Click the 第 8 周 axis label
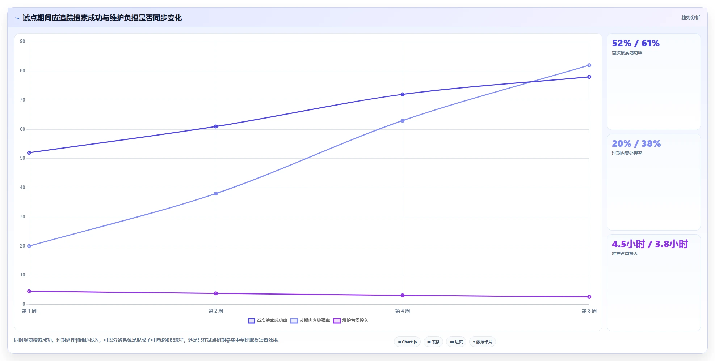This screenshot has height=361, width=715. pyautogui.click(x=589, y=311)
